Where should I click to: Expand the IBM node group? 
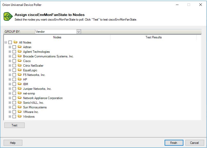pyautogui.click(x=10, y=84)
